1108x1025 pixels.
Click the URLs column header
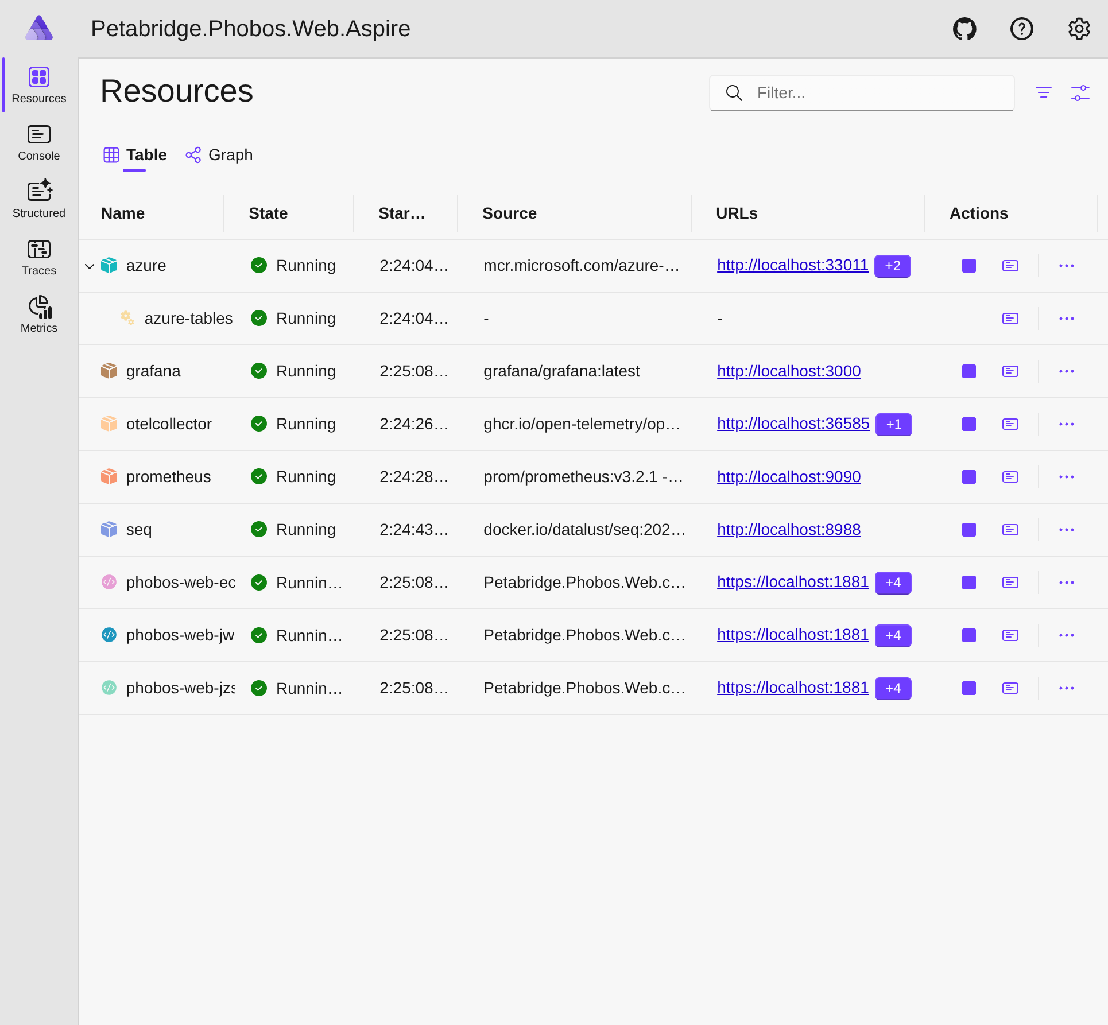737,213
